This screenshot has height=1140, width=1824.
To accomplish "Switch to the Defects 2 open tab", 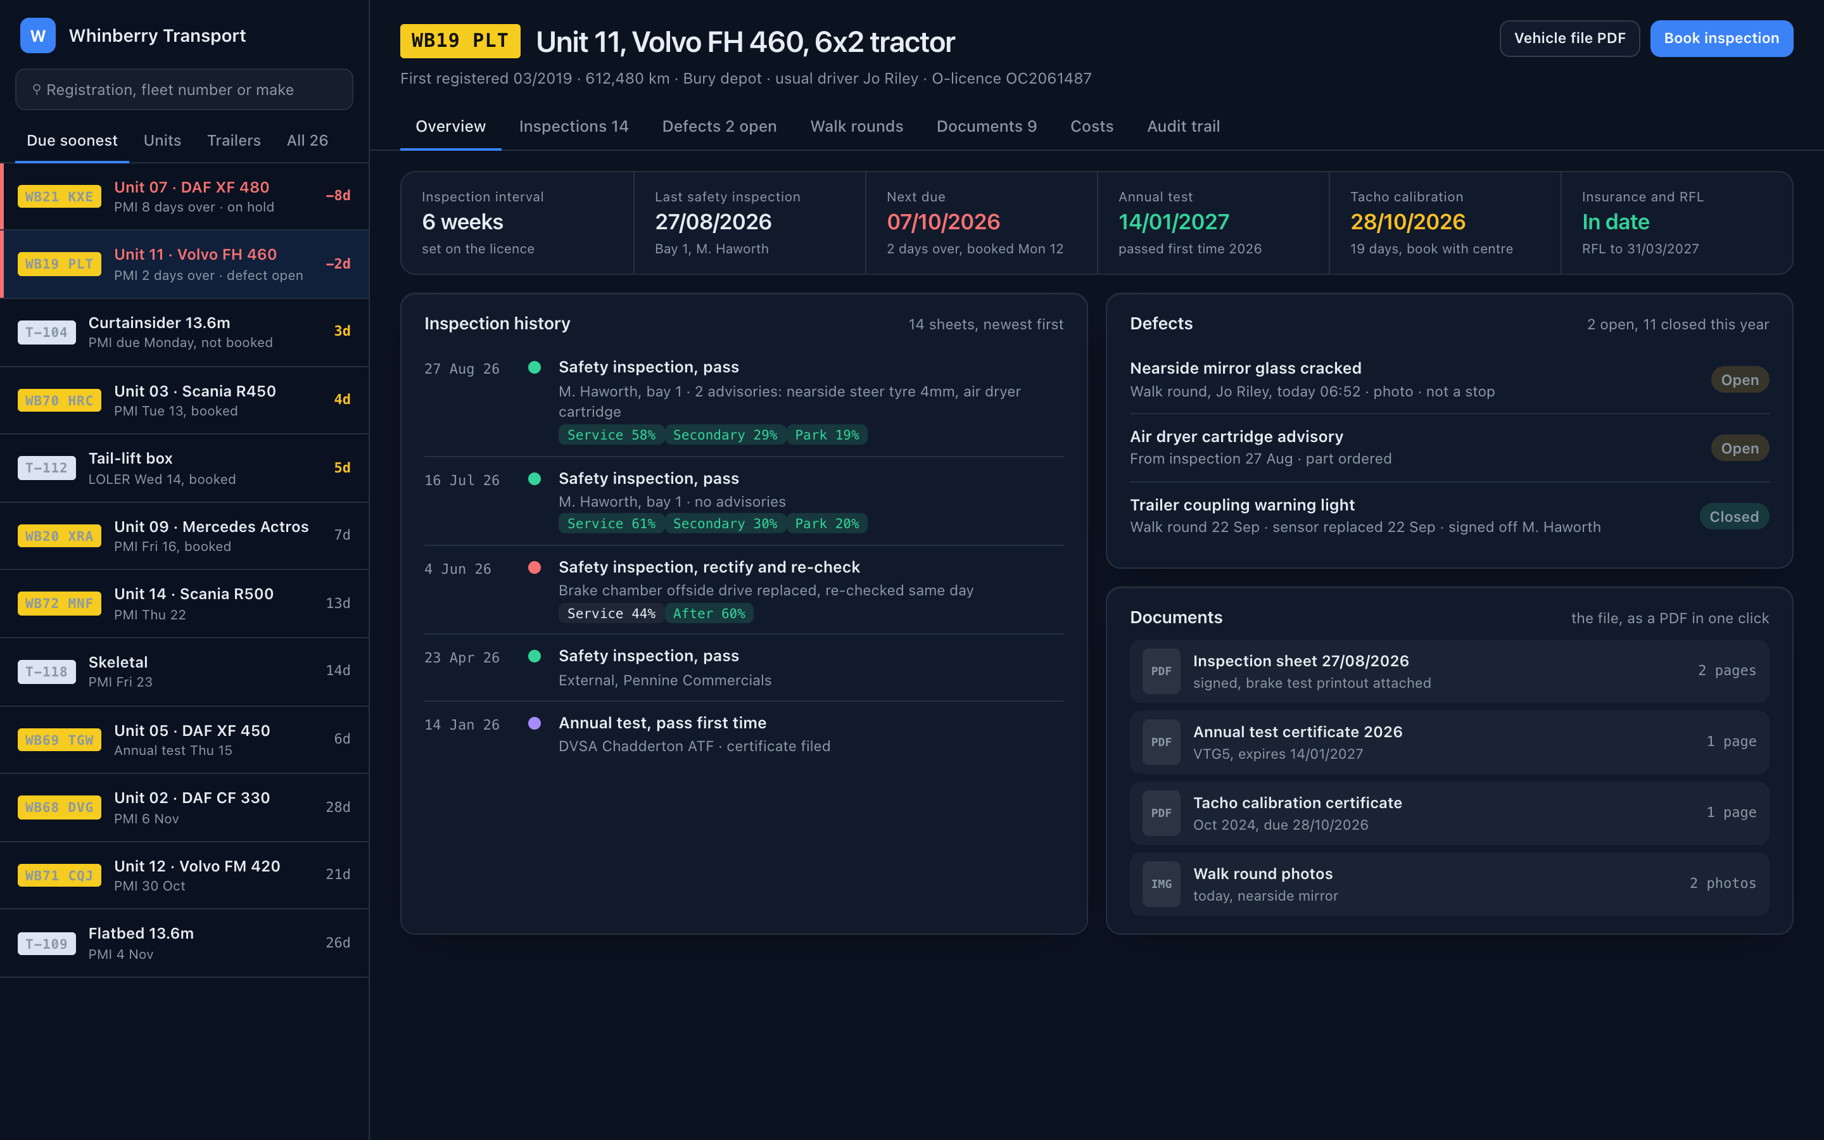I will point(719,126).
